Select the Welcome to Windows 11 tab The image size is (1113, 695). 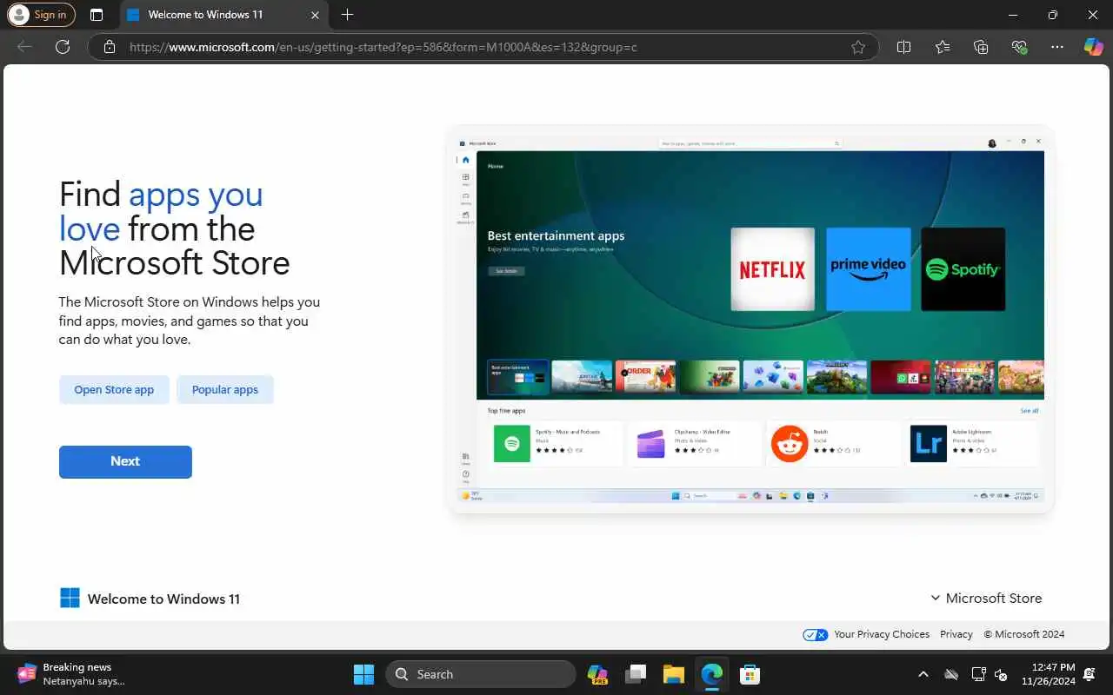pyautogui.click(x=223, y=15)
